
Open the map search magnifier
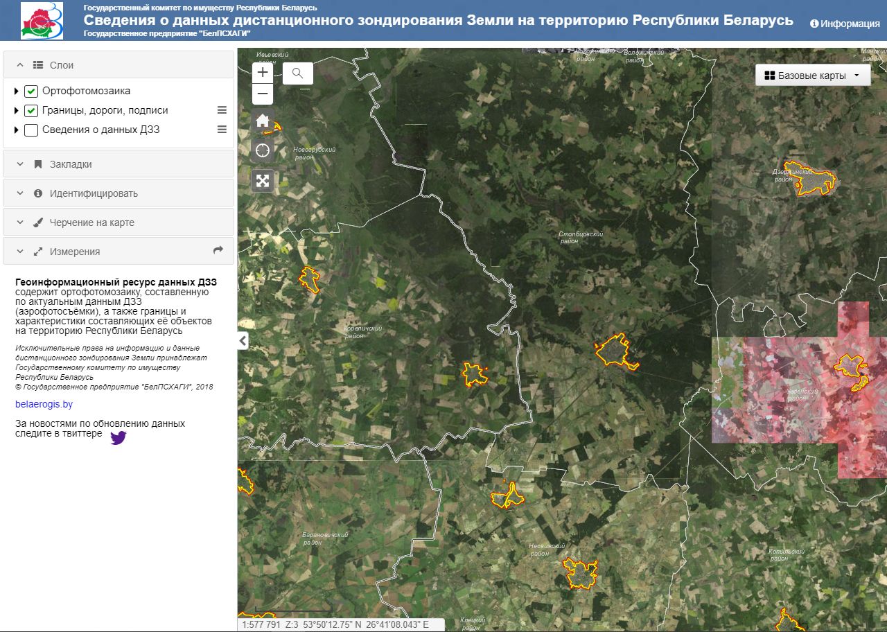pyautogui.click(x=298, y=73)
